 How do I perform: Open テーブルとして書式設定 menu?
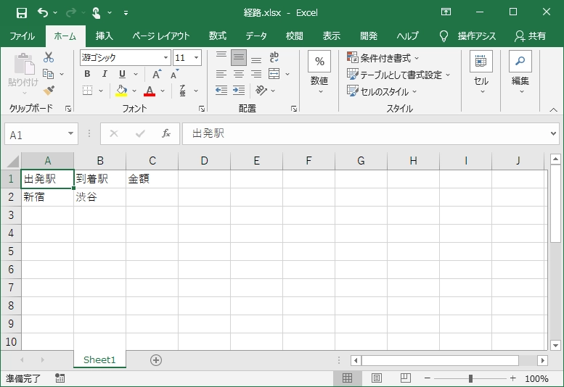399,75
